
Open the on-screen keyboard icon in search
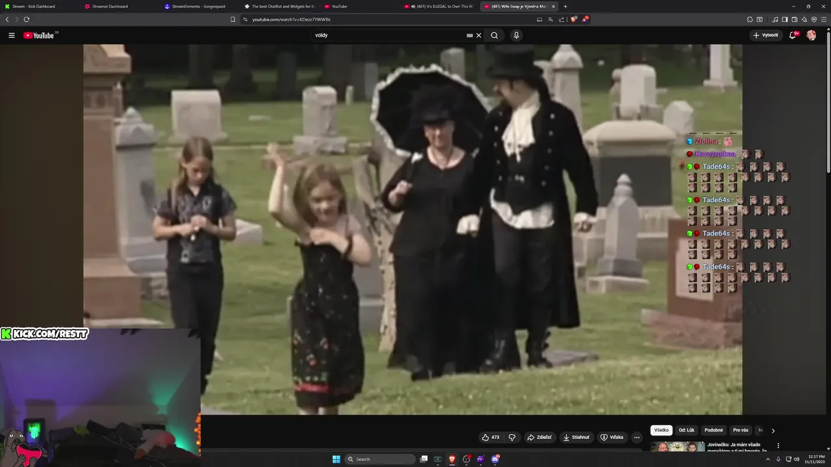[x=469, y=35]
